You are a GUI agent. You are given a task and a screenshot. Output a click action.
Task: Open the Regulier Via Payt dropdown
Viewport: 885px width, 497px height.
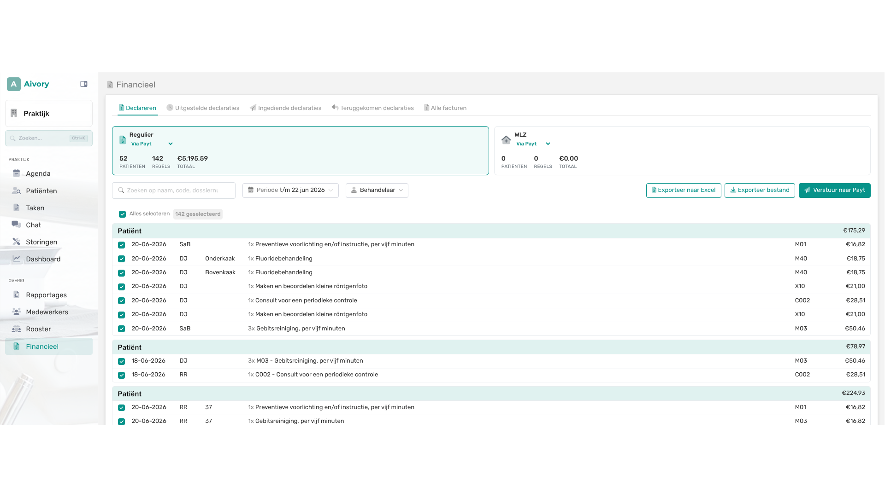point(152,144)
